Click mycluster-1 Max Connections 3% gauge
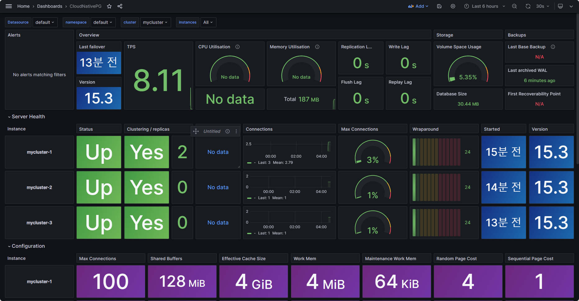The image size is (579, 301). pyautogui.click(x=373, y=152)
